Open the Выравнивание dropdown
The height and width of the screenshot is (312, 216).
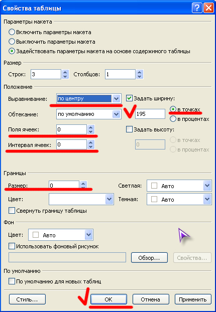coord(116,99)
